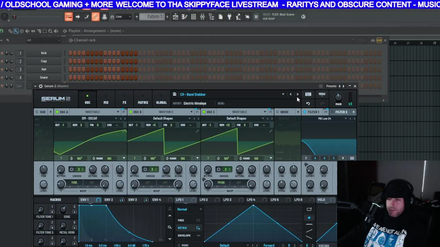Screen dimensions: 440x247
Task: Click first Hat step sequencer button
Action: (x=70, y=69)
